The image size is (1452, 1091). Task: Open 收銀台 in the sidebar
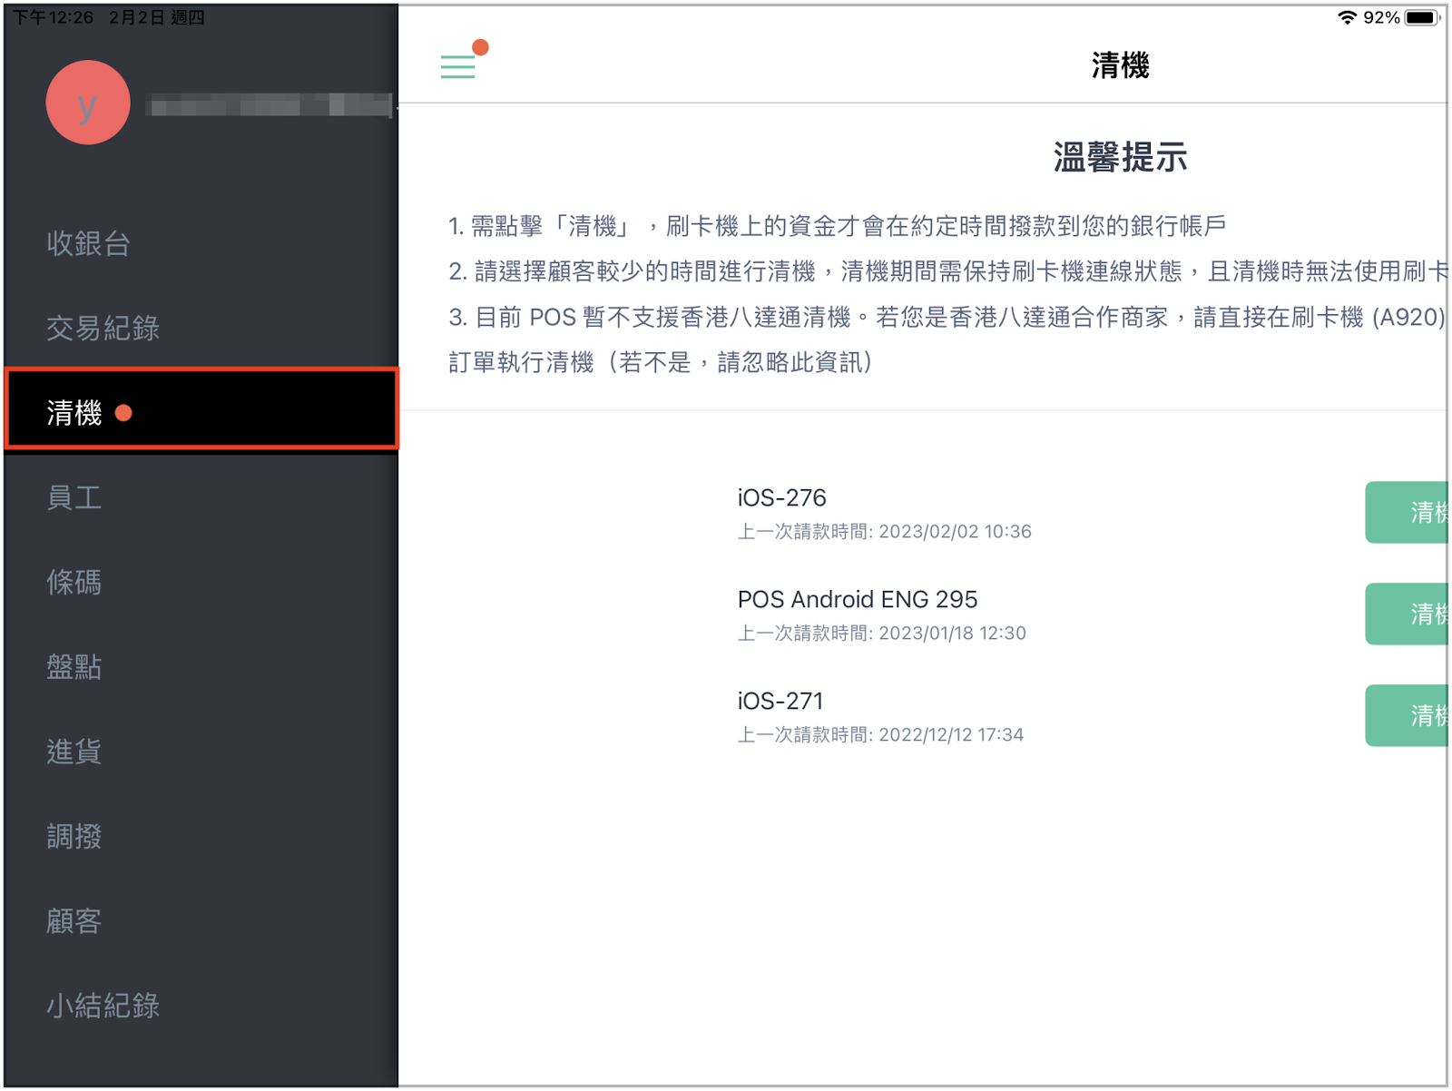88,243
